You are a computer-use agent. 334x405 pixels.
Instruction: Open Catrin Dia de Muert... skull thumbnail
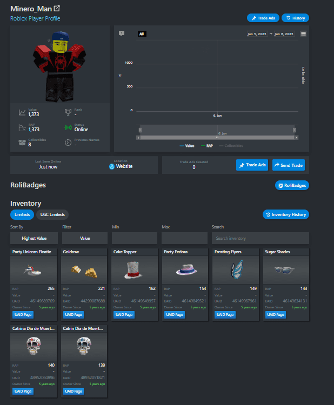click(x=84, y=346)
